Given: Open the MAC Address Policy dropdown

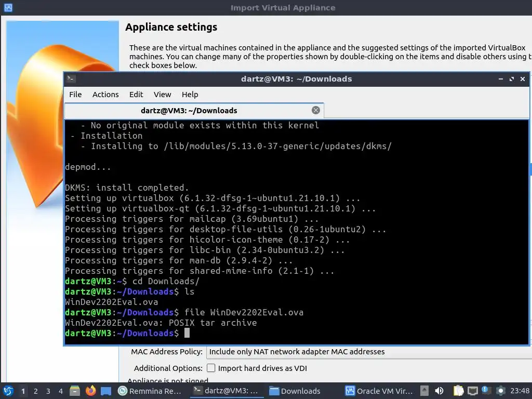Looking at the screenshot, I should pos(368,352).
